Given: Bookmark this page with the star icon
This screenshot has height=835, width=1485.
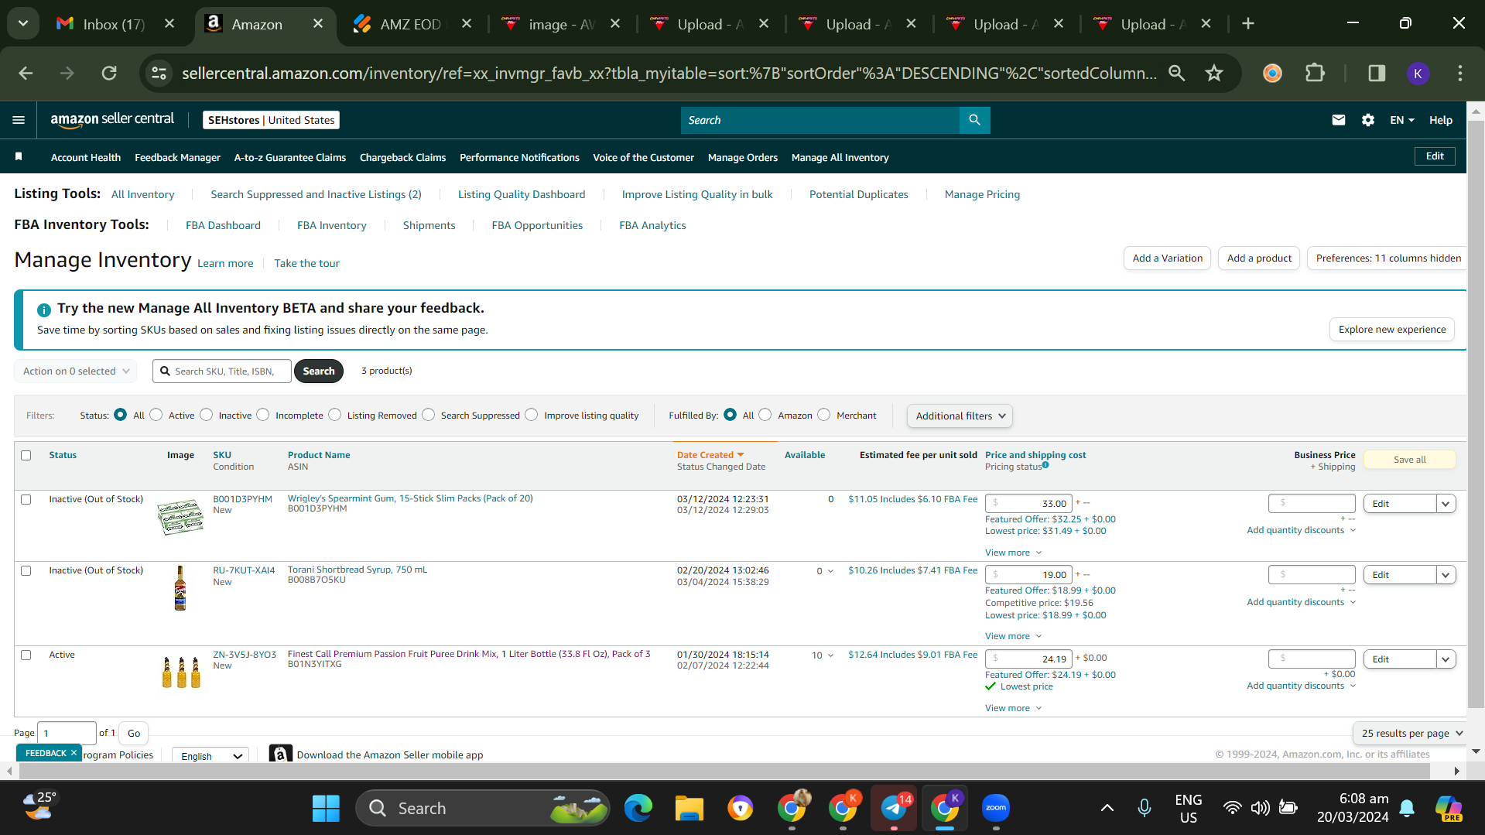Looking at the screenshot, I should pos(1213,74).
